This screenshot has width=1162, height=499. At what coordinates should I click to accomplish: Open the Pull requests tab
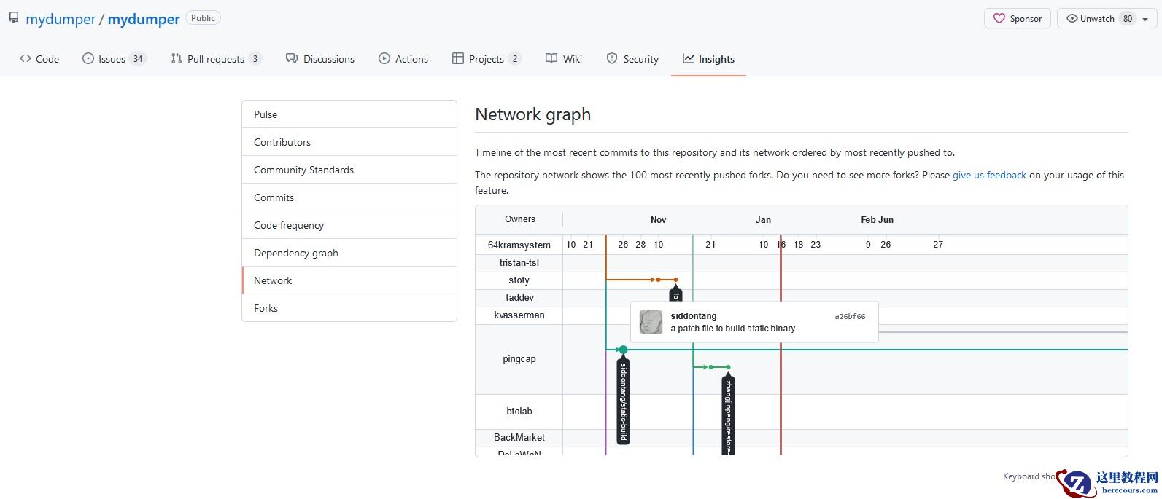point(216,59)
